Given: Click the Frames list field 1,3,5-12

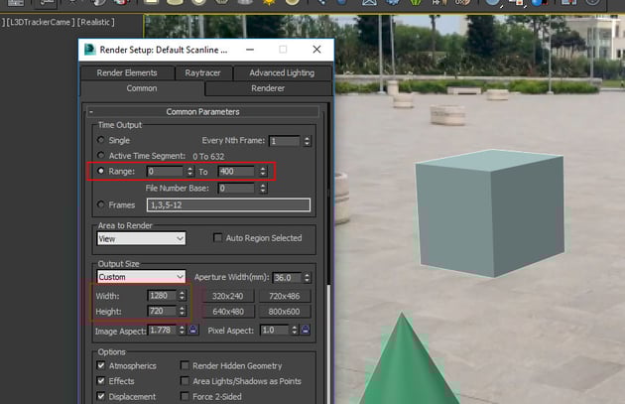Looking at the screenshot, I should 228,205.
